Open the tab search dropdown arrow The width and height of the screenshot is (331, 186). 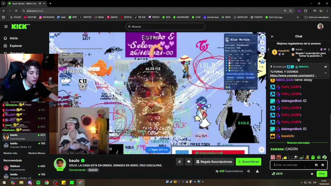[3, 4]
